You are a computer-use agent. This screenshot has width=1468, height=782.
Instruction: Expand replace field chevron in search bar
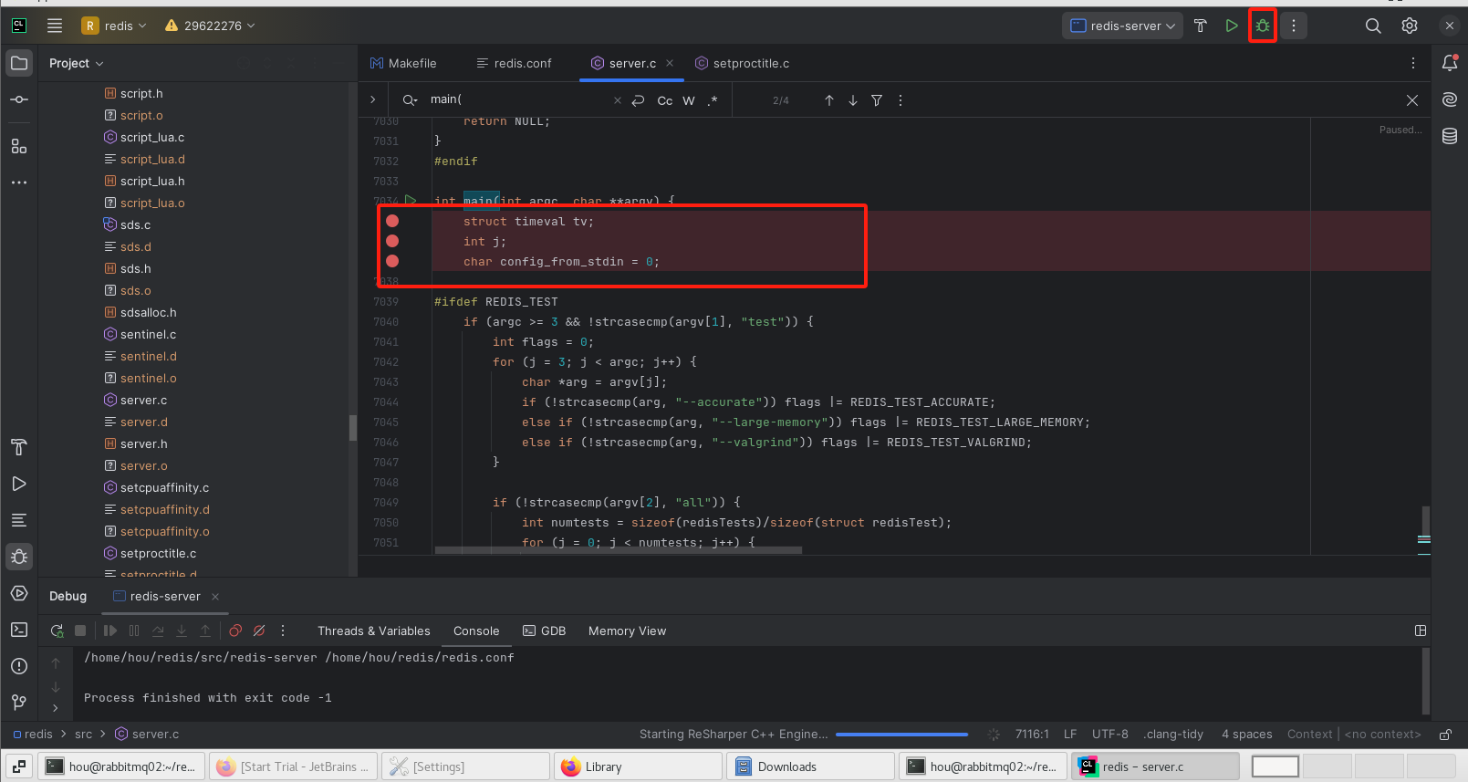[373, 99]
